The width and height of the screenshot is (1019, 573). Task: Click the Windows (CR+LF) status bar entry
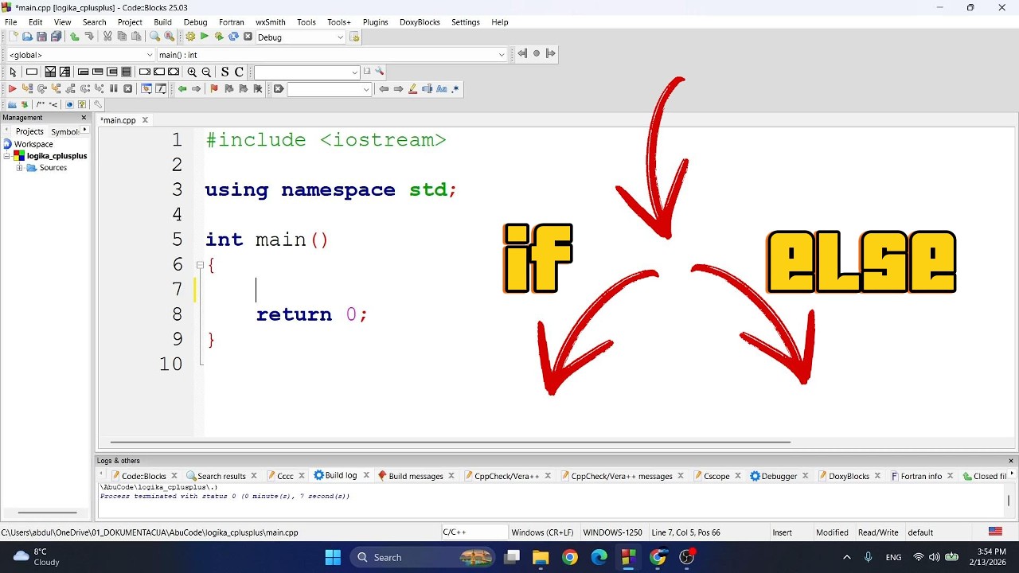pyautogui.click(x=542, y=532)
